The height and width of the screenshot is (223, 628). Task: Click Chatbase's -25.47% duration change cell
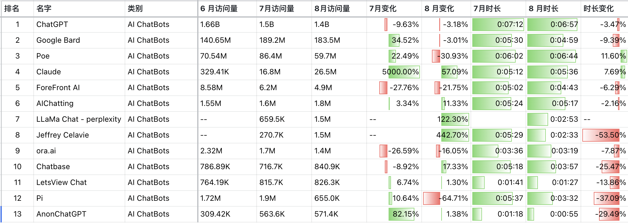tap(604, 167)
